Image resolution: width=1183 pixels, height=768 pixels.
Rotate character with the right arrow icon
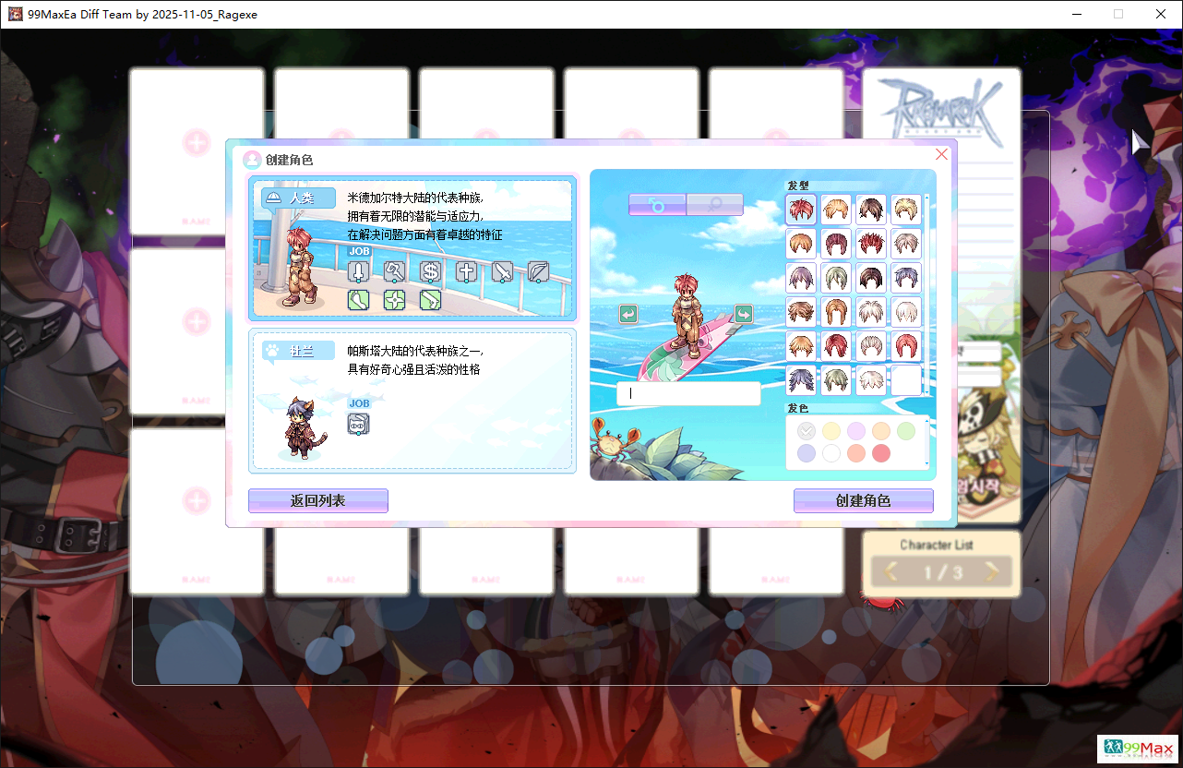[744, 314]
